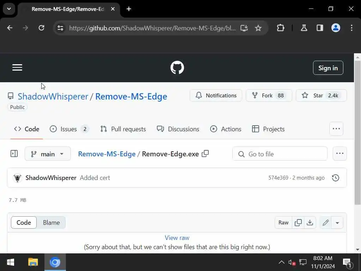361x271 pixels.
Task: Toggle the Chrome side panel
Action: pos(320,28)
